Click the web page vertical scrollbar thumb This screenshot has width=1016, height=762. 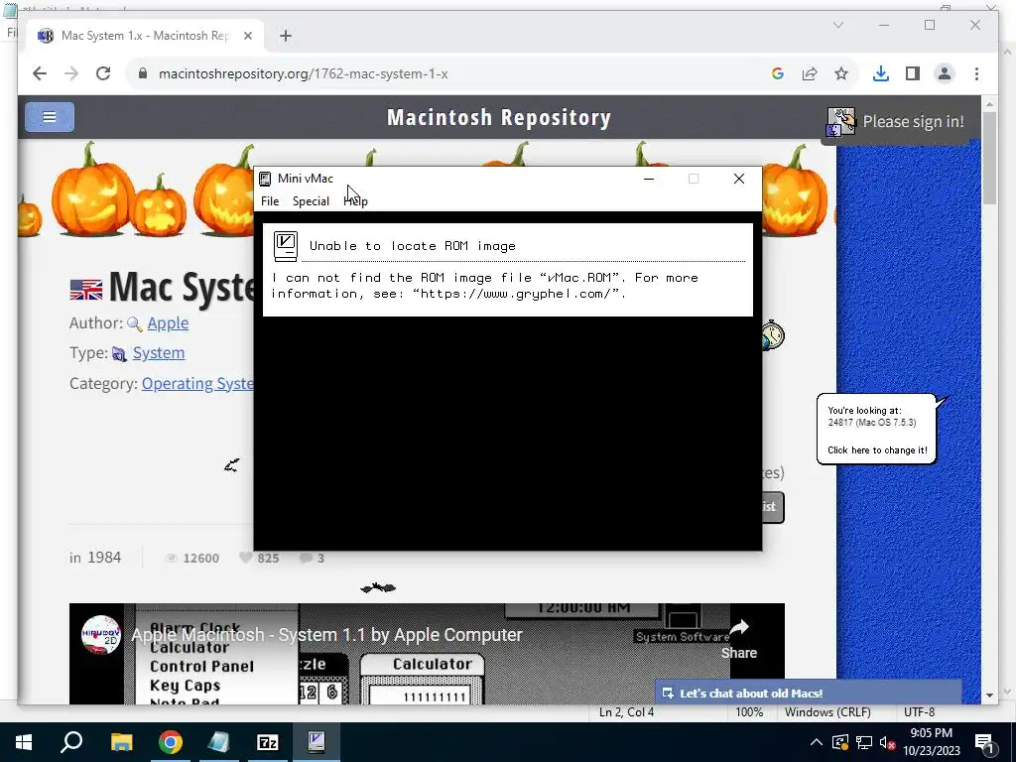(989, 158)
